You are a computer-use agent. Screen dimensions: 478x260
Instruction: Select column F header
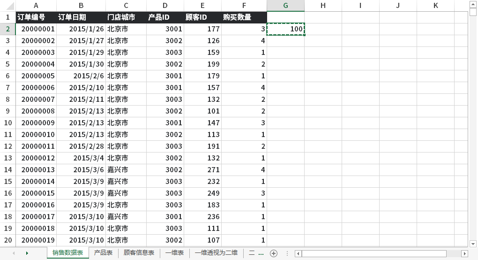(x=244, y=6)
